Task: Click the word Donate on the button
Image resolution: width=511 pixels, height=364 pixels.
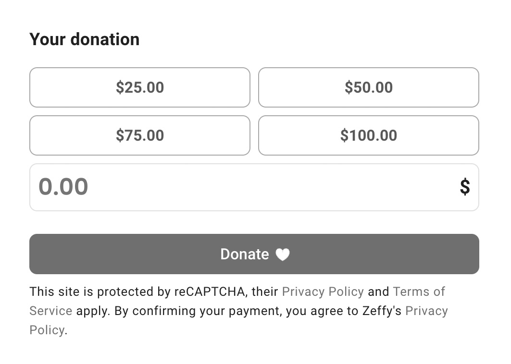Action: pyautogui.click(x=245, y=254)
